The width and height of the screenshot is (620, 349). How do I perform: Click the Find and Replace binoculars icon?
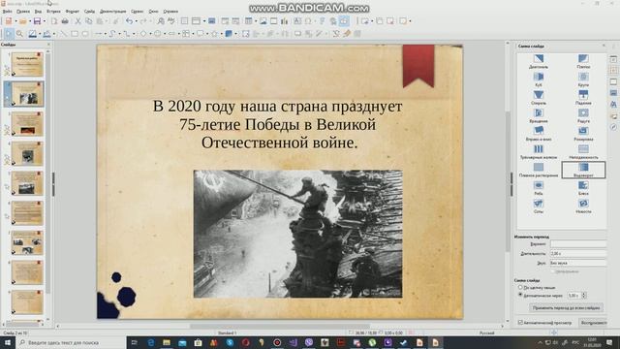coord(161,21)
